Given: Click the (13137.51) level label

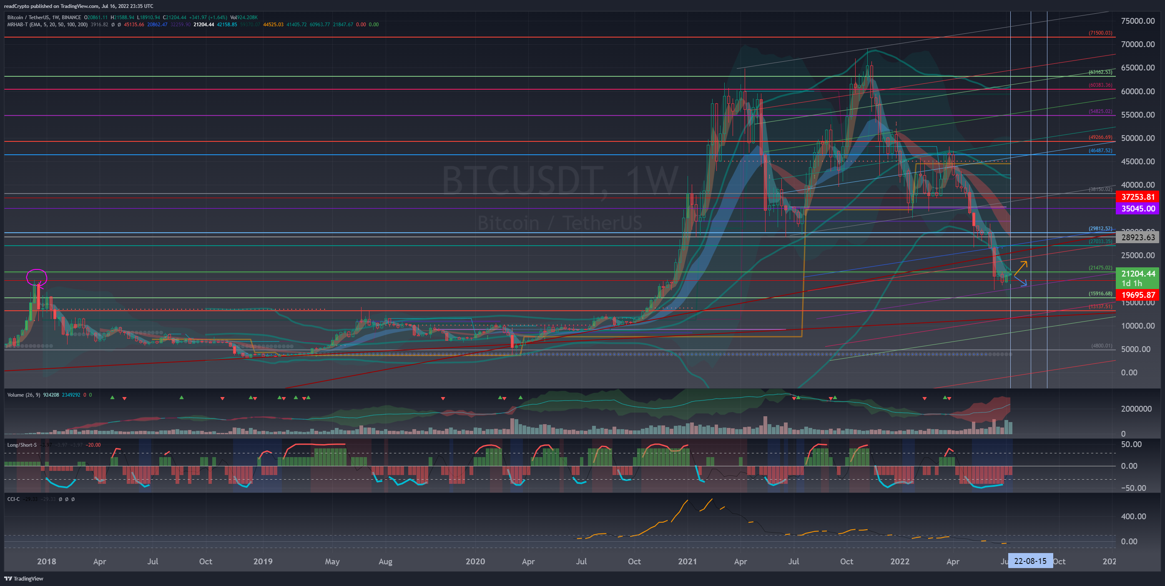Looking at the screenshot, I should point(1100,307).
